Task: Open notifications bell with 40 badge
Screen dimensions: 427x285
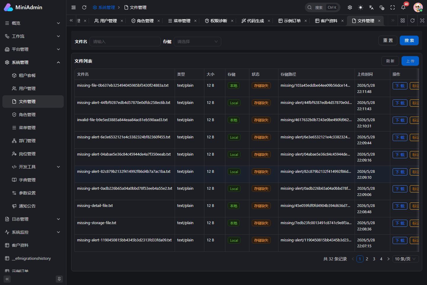Action: pyautogui.click(x=403, y=7)
